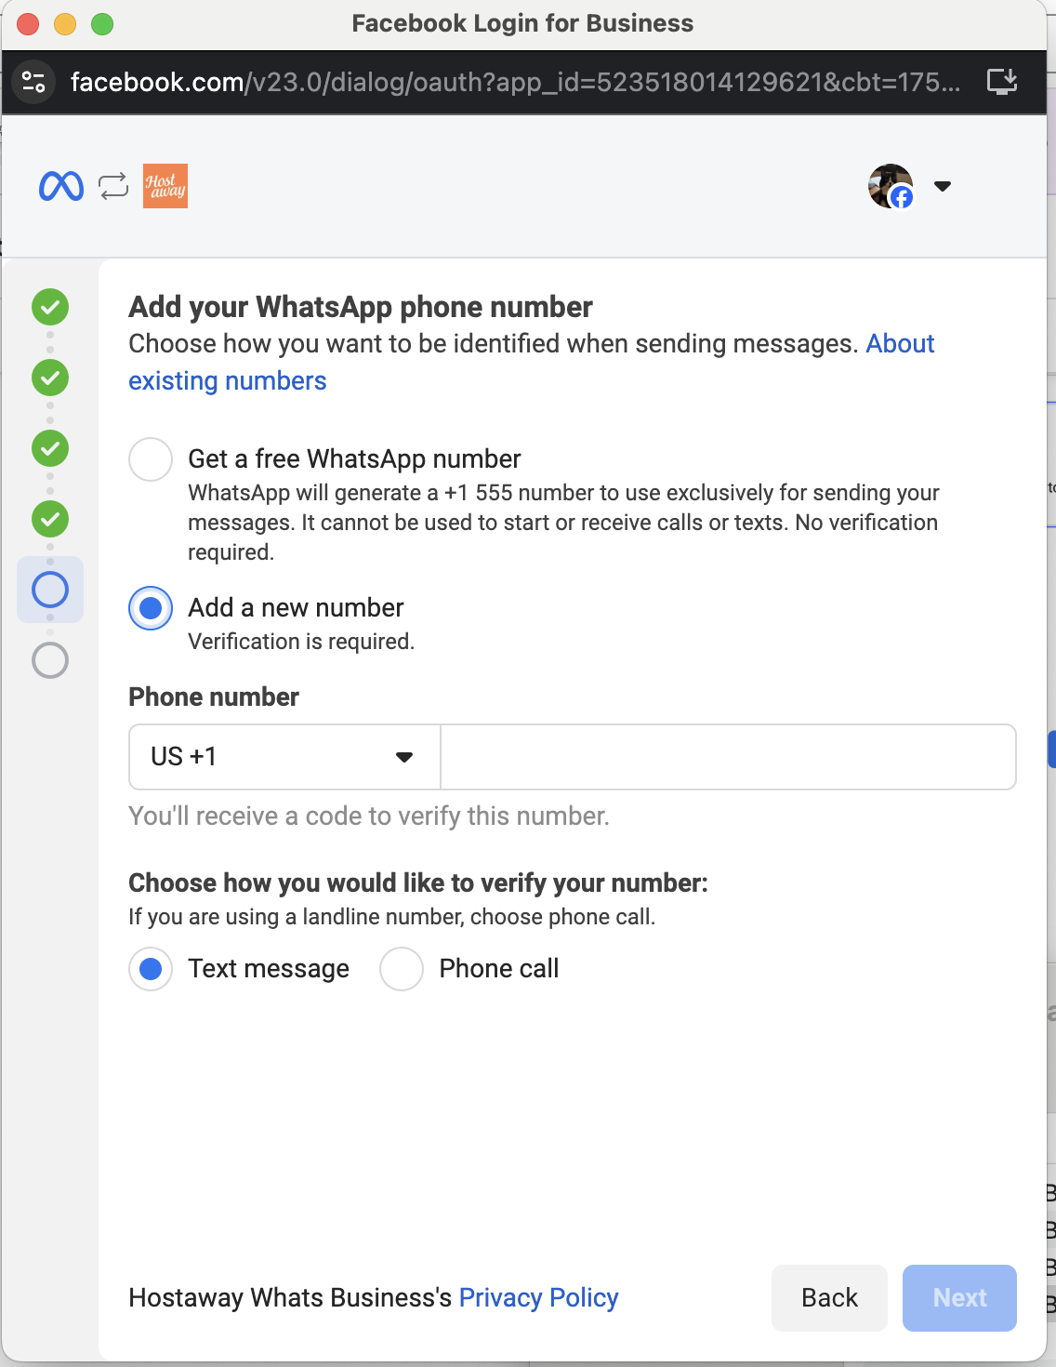The height and width of the screenshot is (1367, 1056).
Task: Click into the phone number input field
Action: tap(728, 757)
